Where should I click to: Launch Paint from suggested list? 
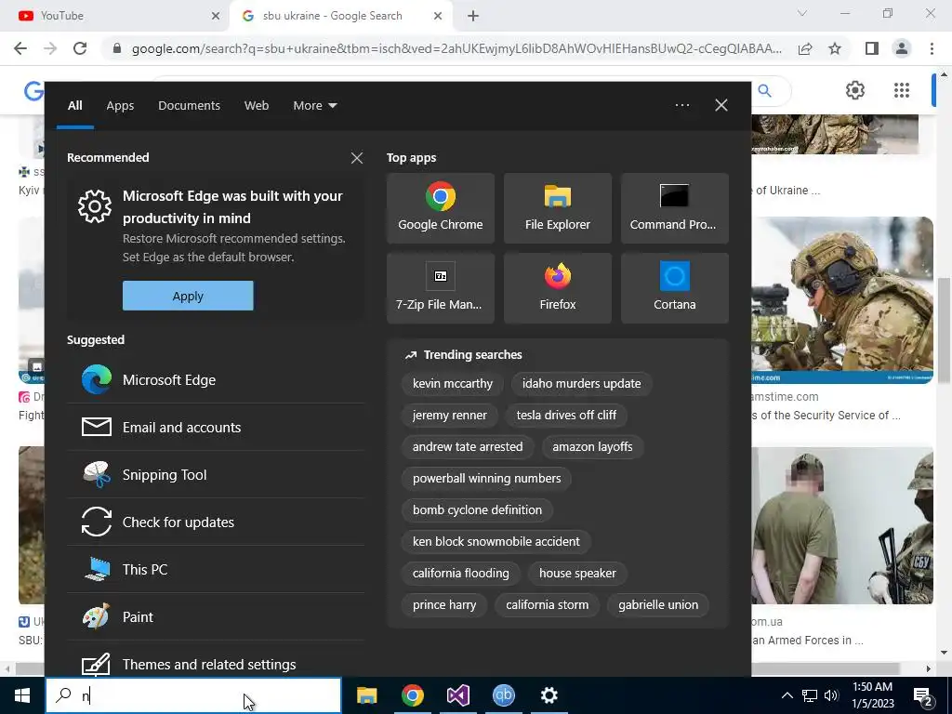216,616
